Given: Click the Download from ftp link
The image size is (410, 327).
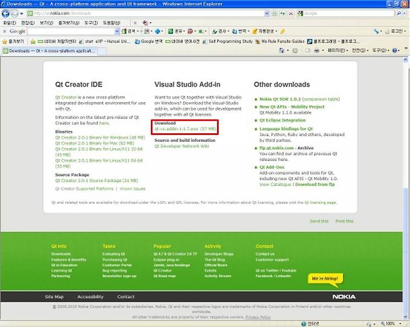Looking at the screenshot, I should click(x=315, y=185).
